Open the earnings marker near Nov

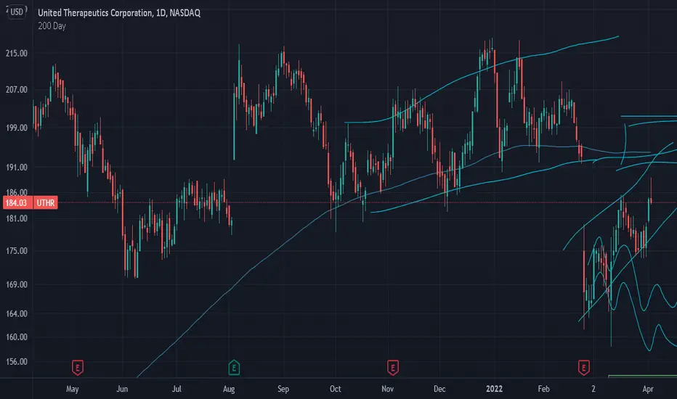coord(392,368)
